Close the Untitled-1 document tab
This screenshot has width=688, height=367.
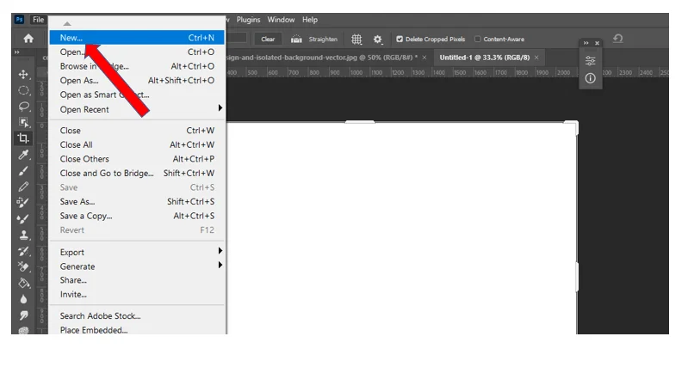(536, 58)
